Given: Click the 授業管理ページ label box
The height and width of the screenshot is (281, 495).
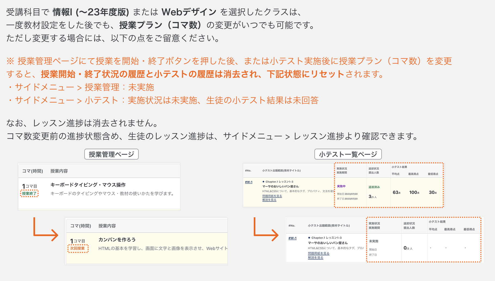Looking at the screenshot, I should 112,154.
